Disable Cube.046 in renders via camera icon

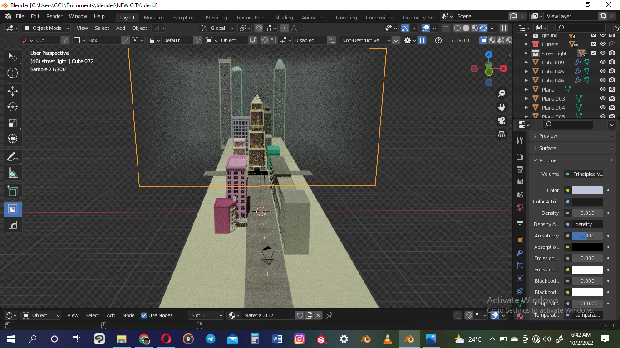click(x=612, y=80)
